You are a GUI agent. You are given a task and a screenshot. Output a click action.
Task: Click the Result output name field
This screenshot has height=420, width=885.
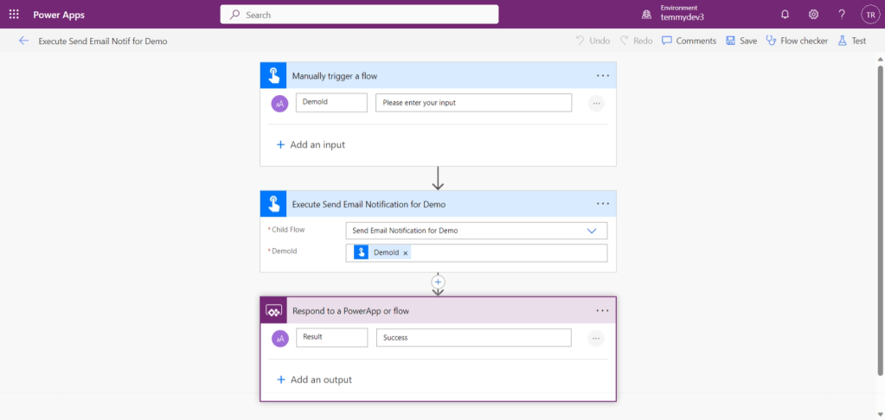tap(332, 338)
